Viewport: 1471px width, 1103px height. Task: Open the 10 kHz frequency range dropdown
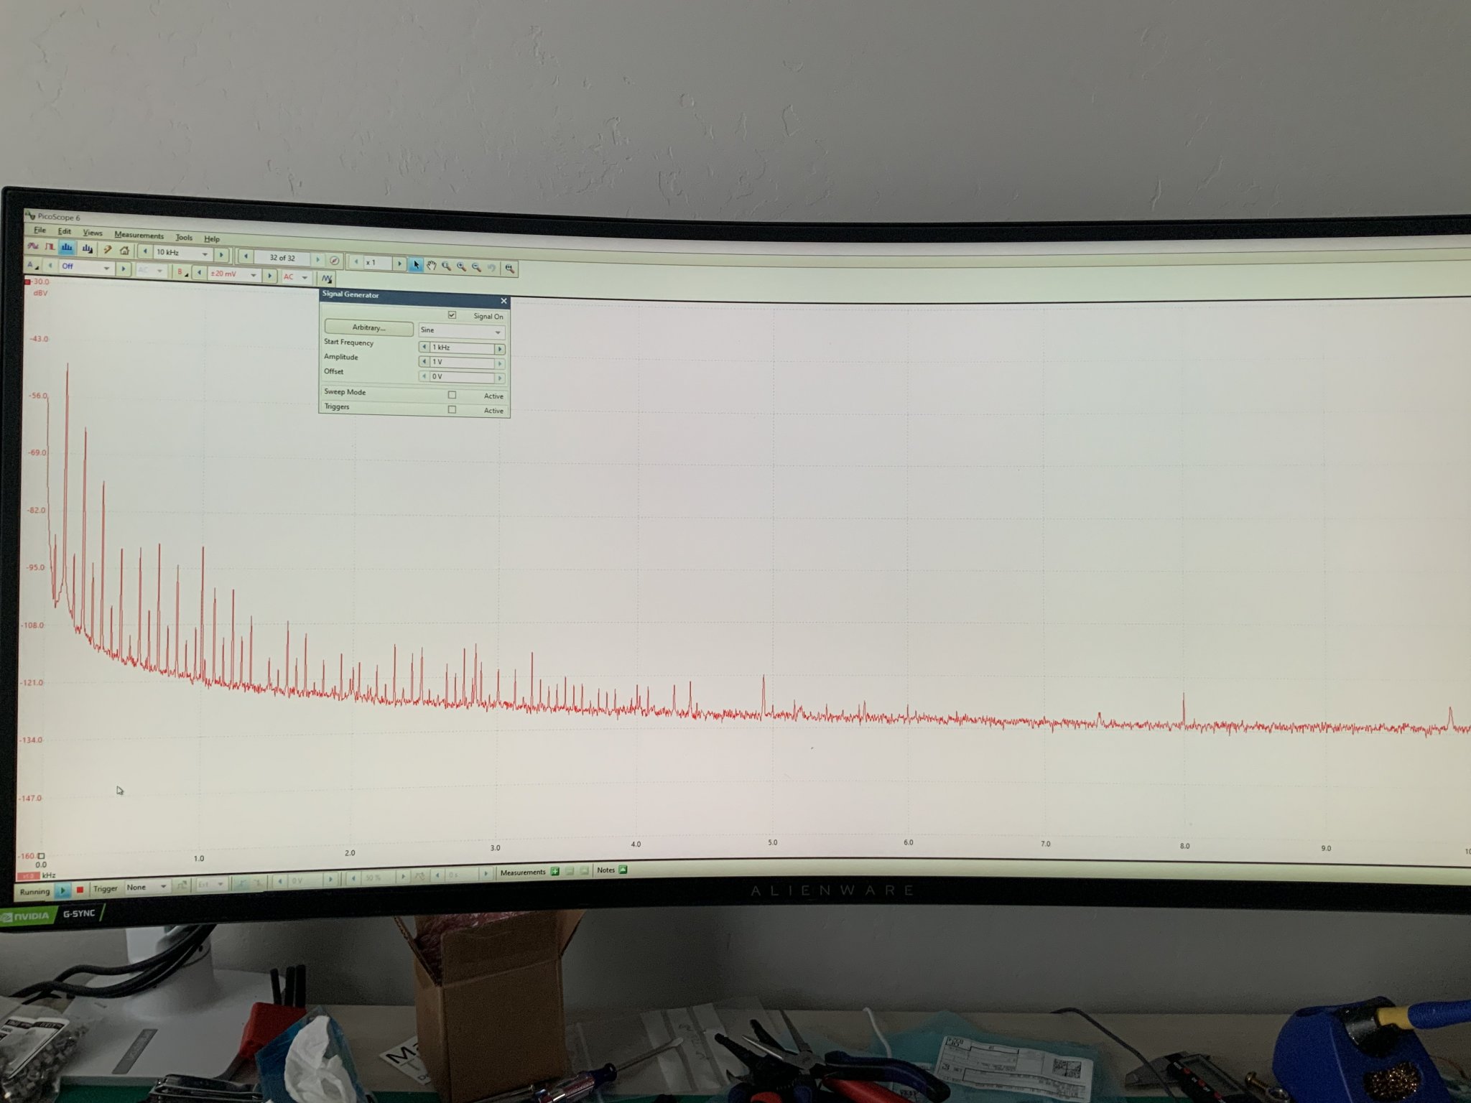pyautogui.click(x=183, y=253)
